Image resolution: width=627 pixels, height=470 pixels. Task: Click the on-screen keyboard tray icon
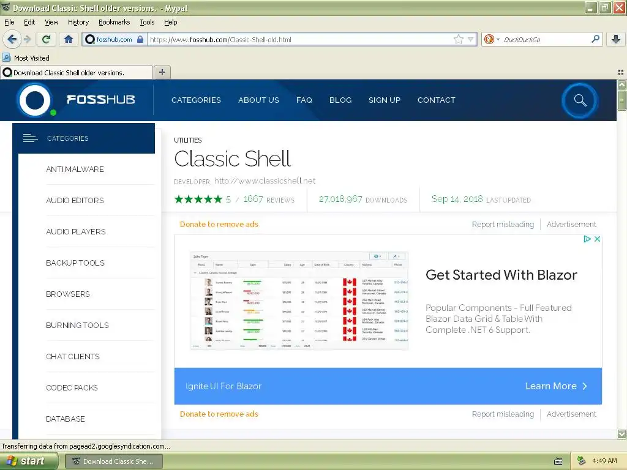558,461
